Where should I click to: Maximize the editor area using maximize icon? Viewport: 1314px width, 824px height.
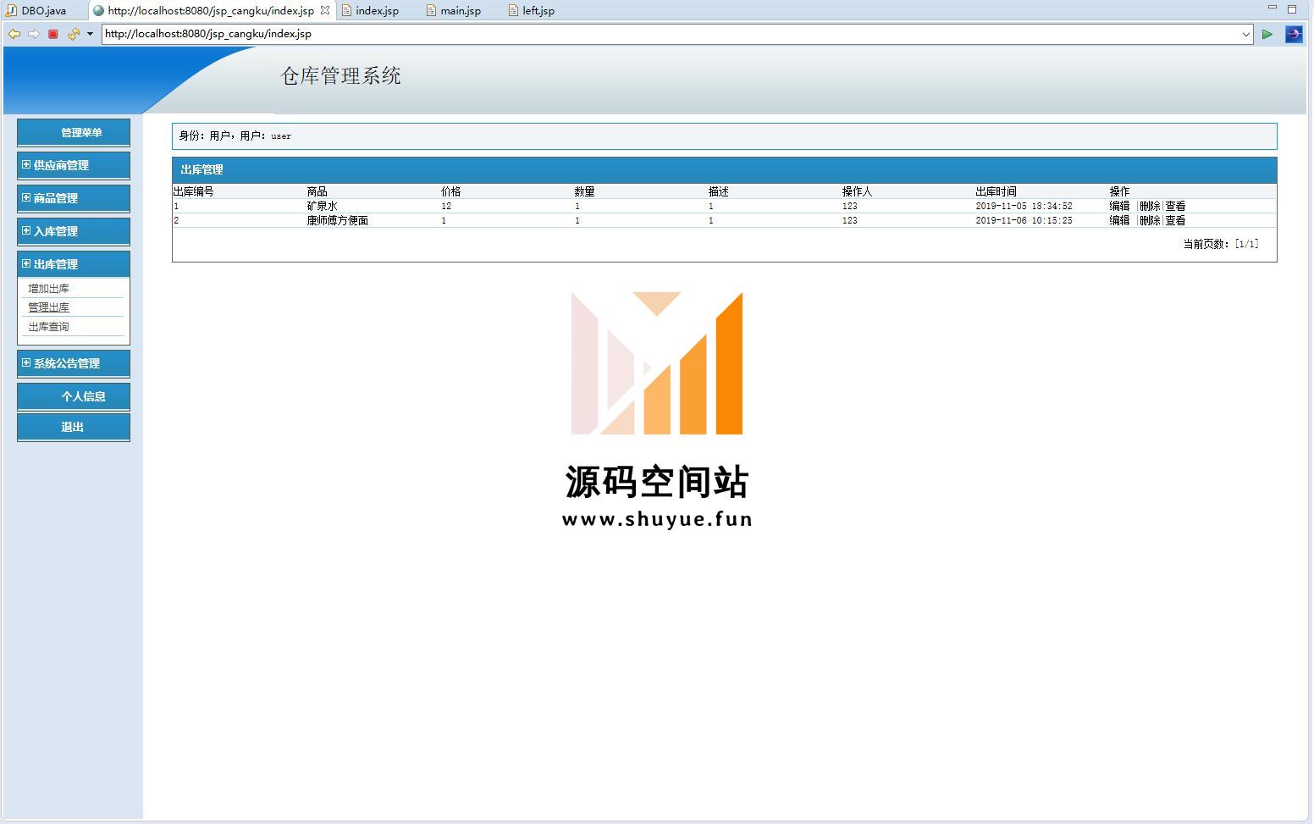(x=1292, y=9)
